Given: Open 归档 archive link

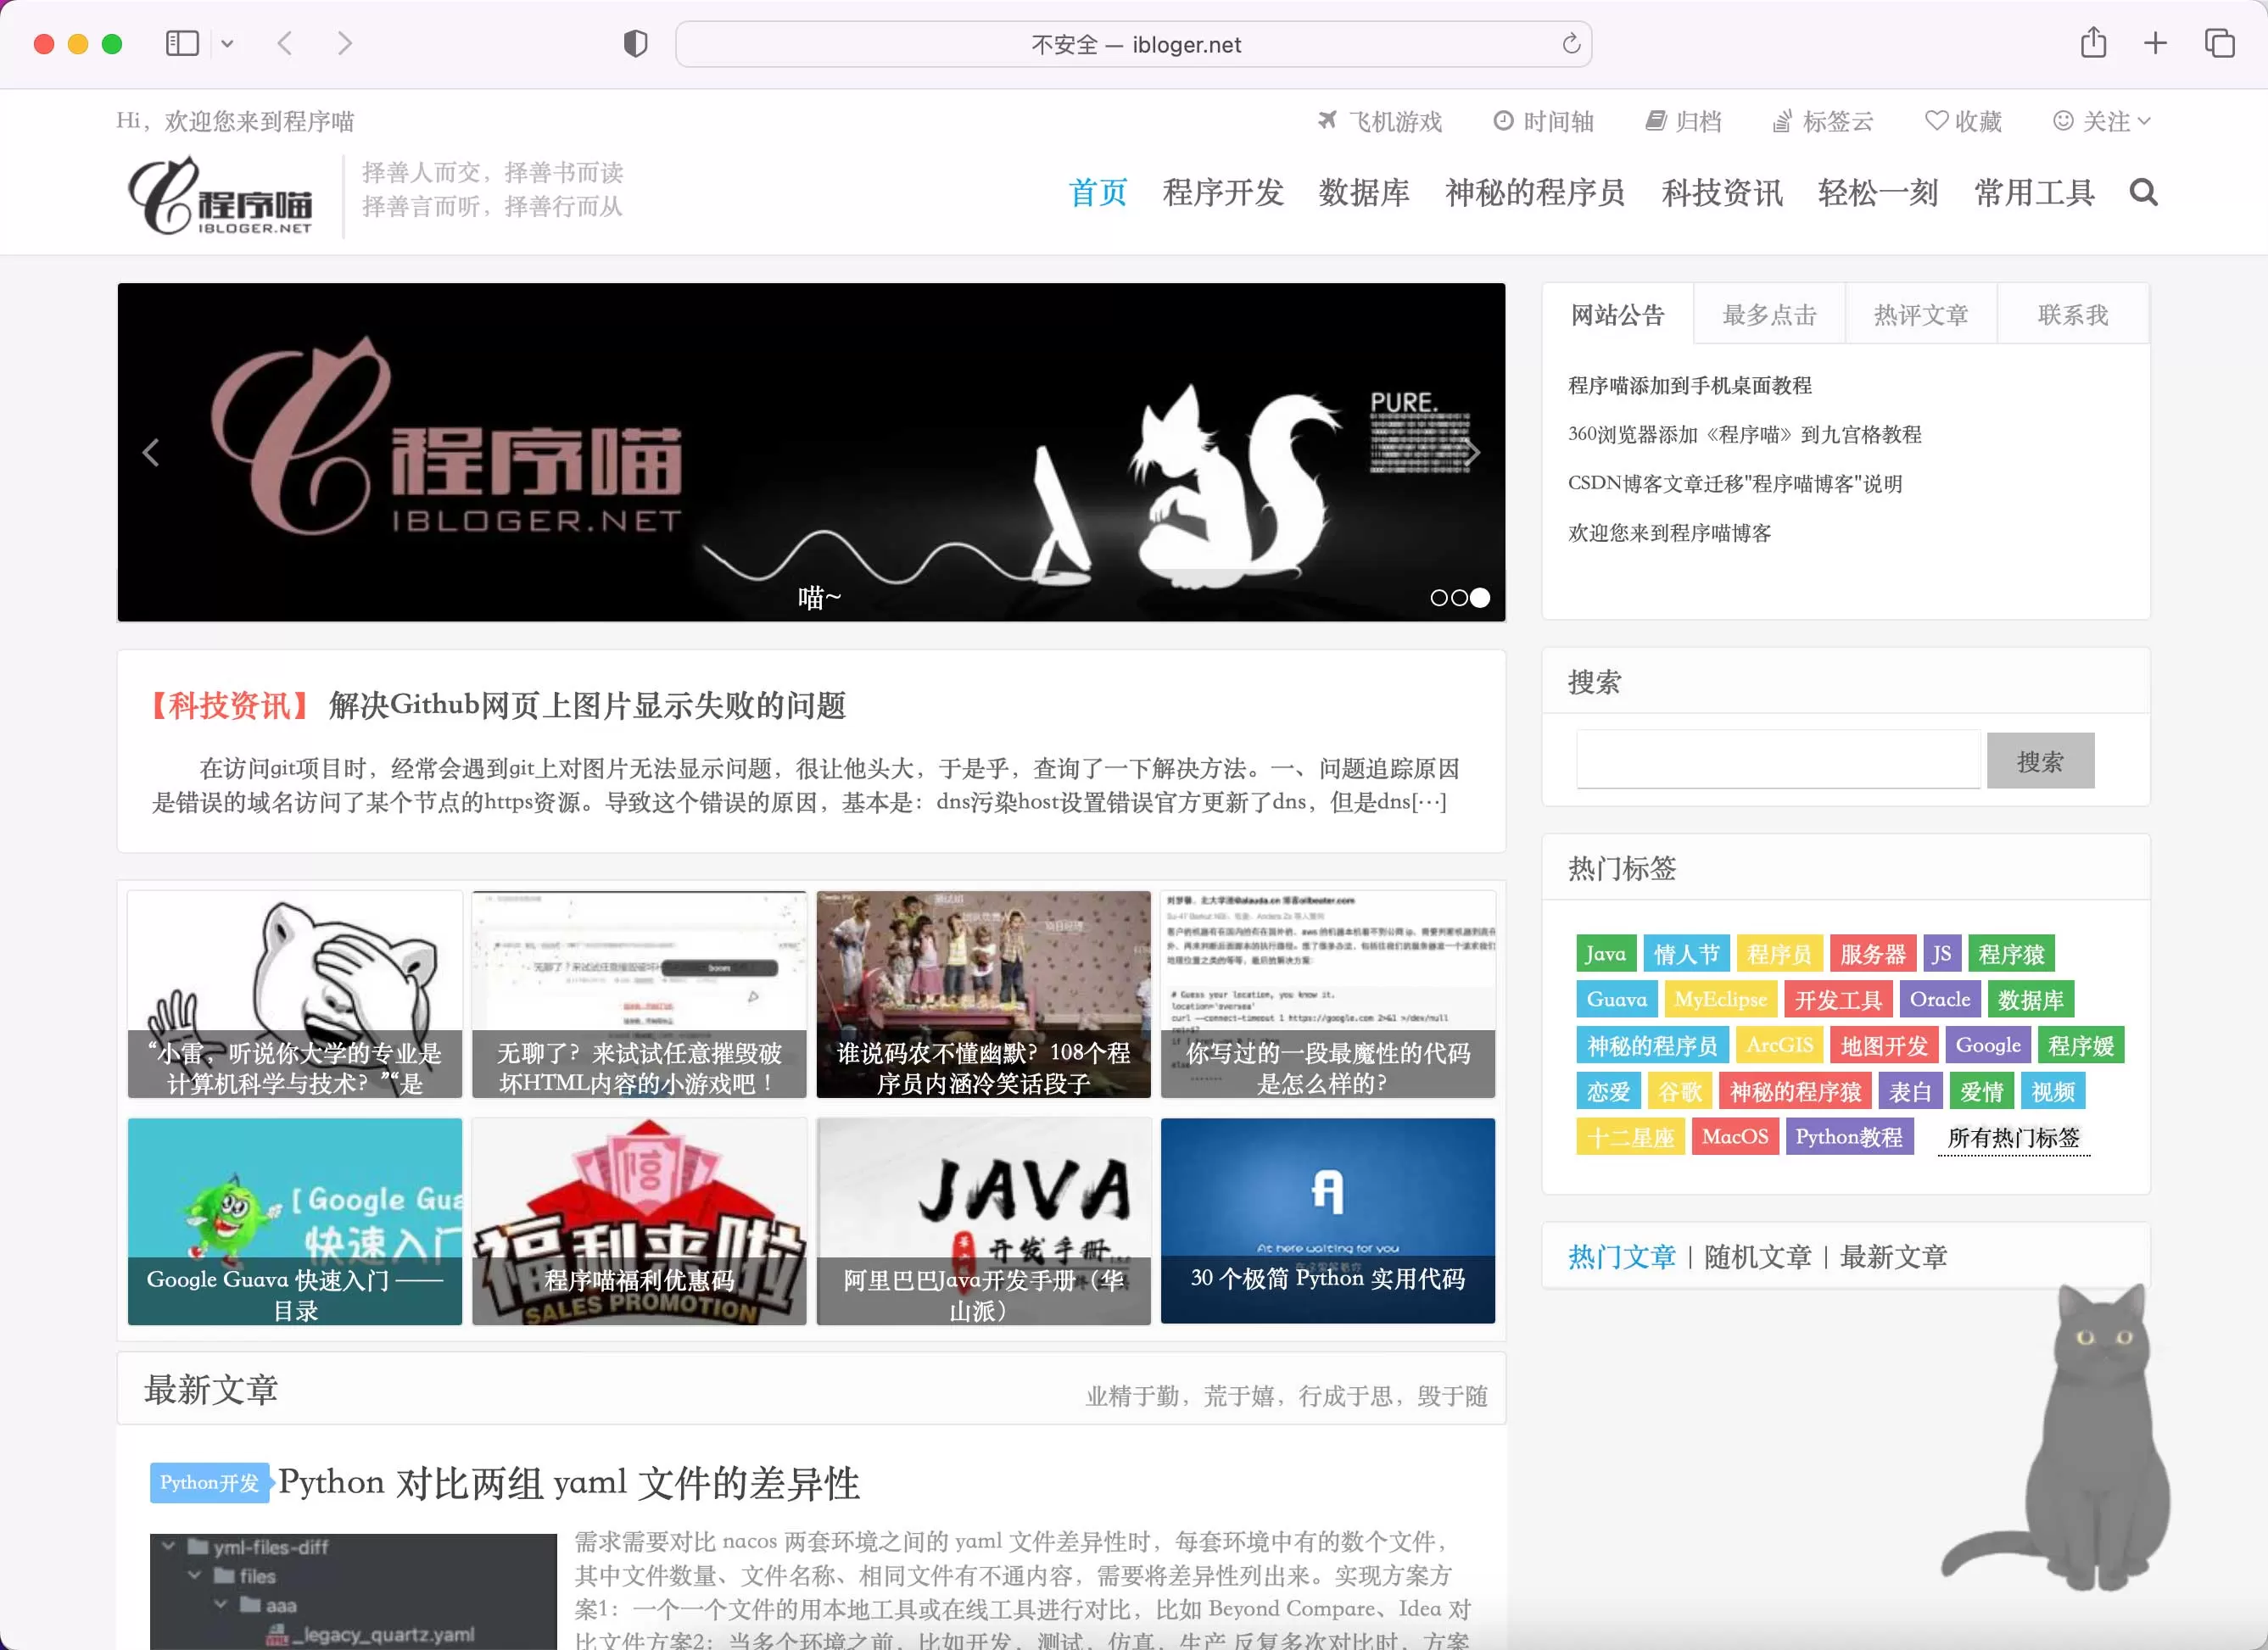Looking at the screenshot, I should 1684,121.
